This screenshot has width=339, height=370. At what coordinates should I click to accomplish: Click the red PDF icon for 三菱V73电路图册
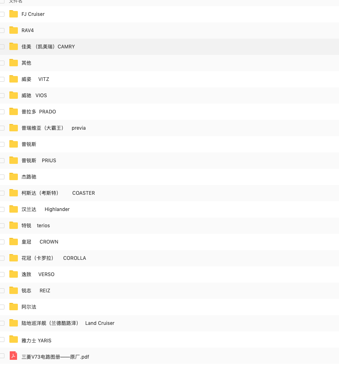coord(13,356)
